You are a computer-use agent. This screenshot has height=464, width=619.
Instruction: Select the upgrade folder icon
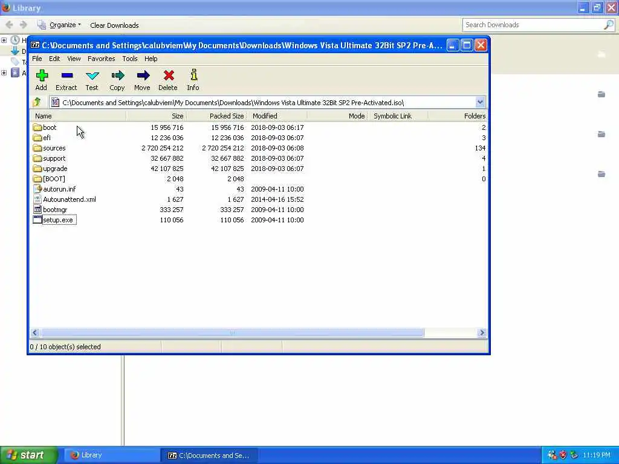(37, 169)
